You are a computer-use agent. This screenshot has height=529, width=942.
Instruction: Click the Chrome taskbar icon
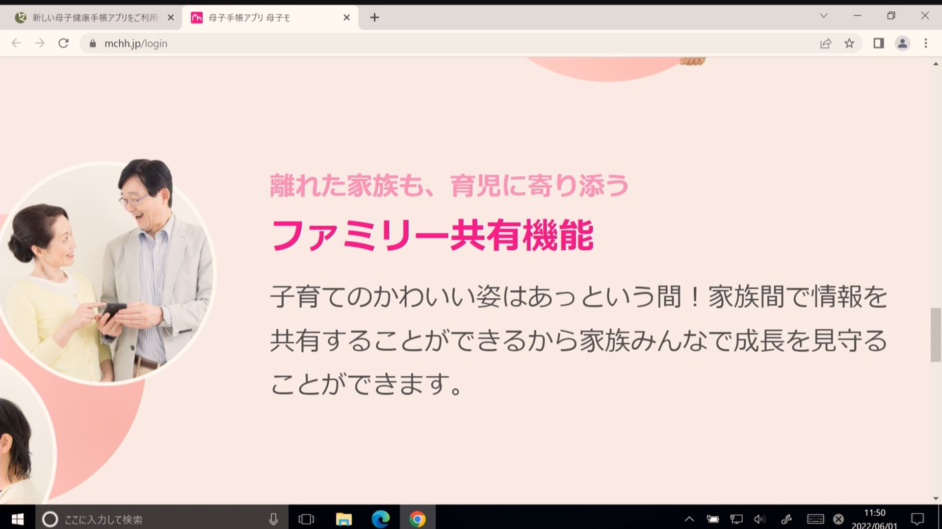418,519
